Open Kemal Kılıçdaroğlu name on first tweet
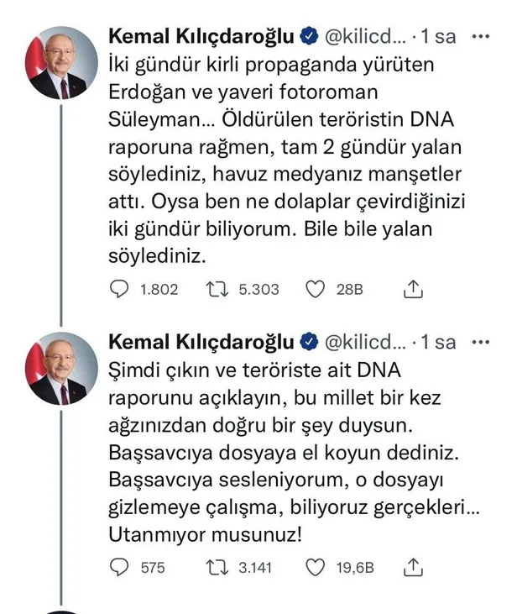This screenshot has width=517, height=614. point(201,38)
